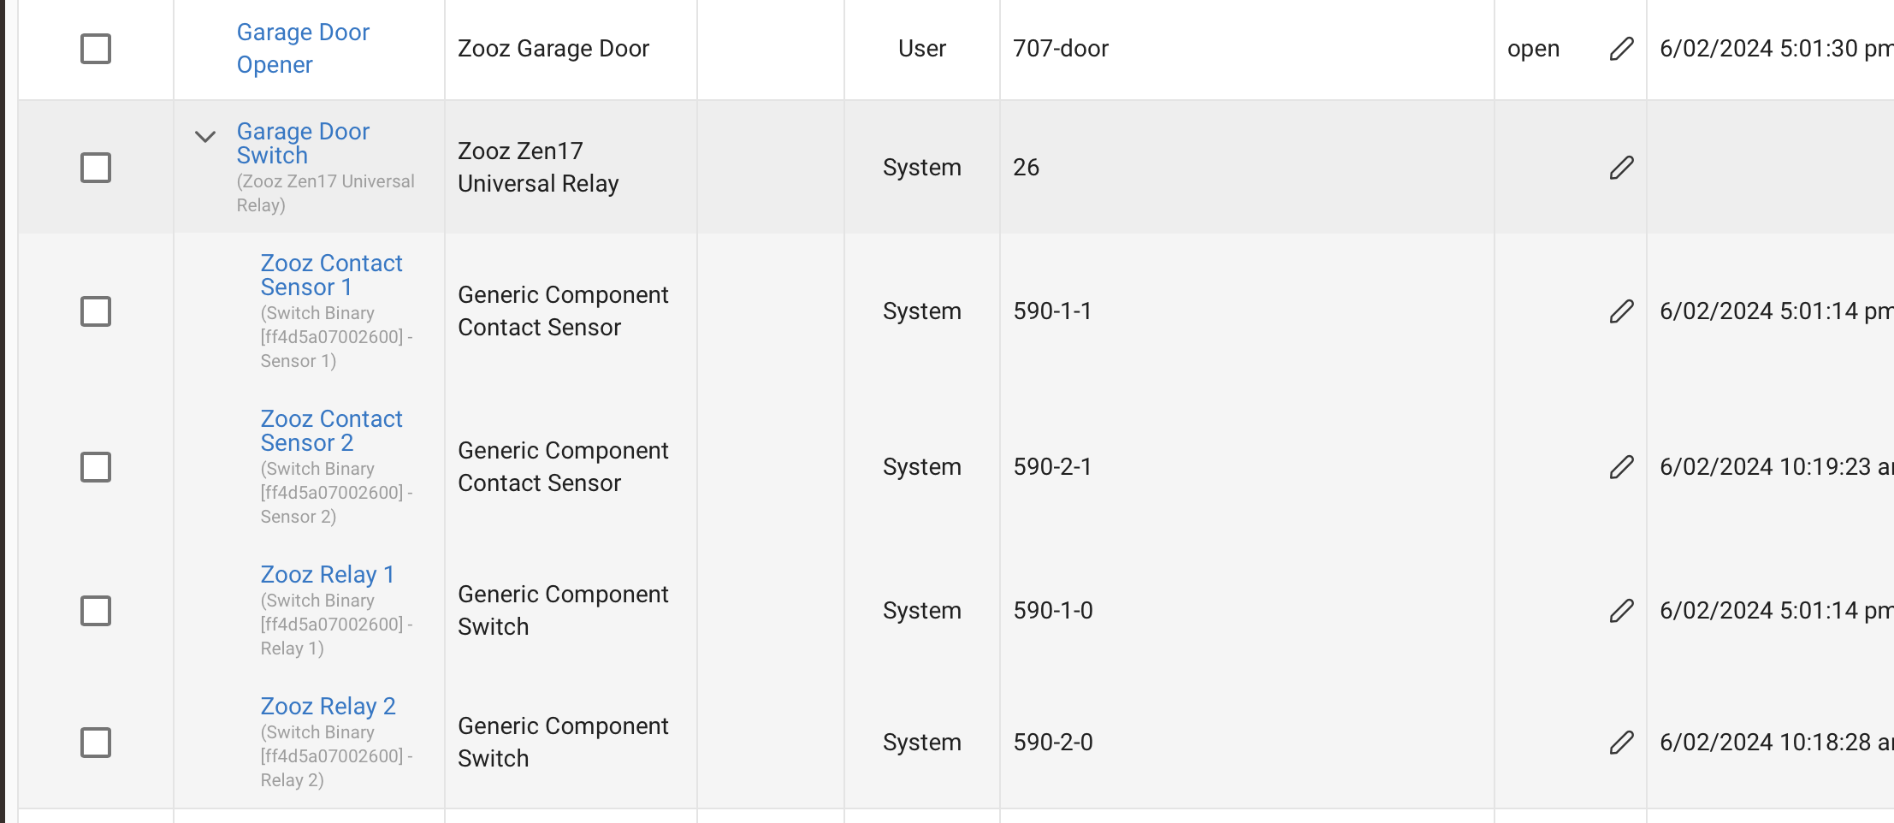The image size is (1894, 823).
Task: Select the Zooz Contact Sensor 2 checkbox
Action: (96, 467)
